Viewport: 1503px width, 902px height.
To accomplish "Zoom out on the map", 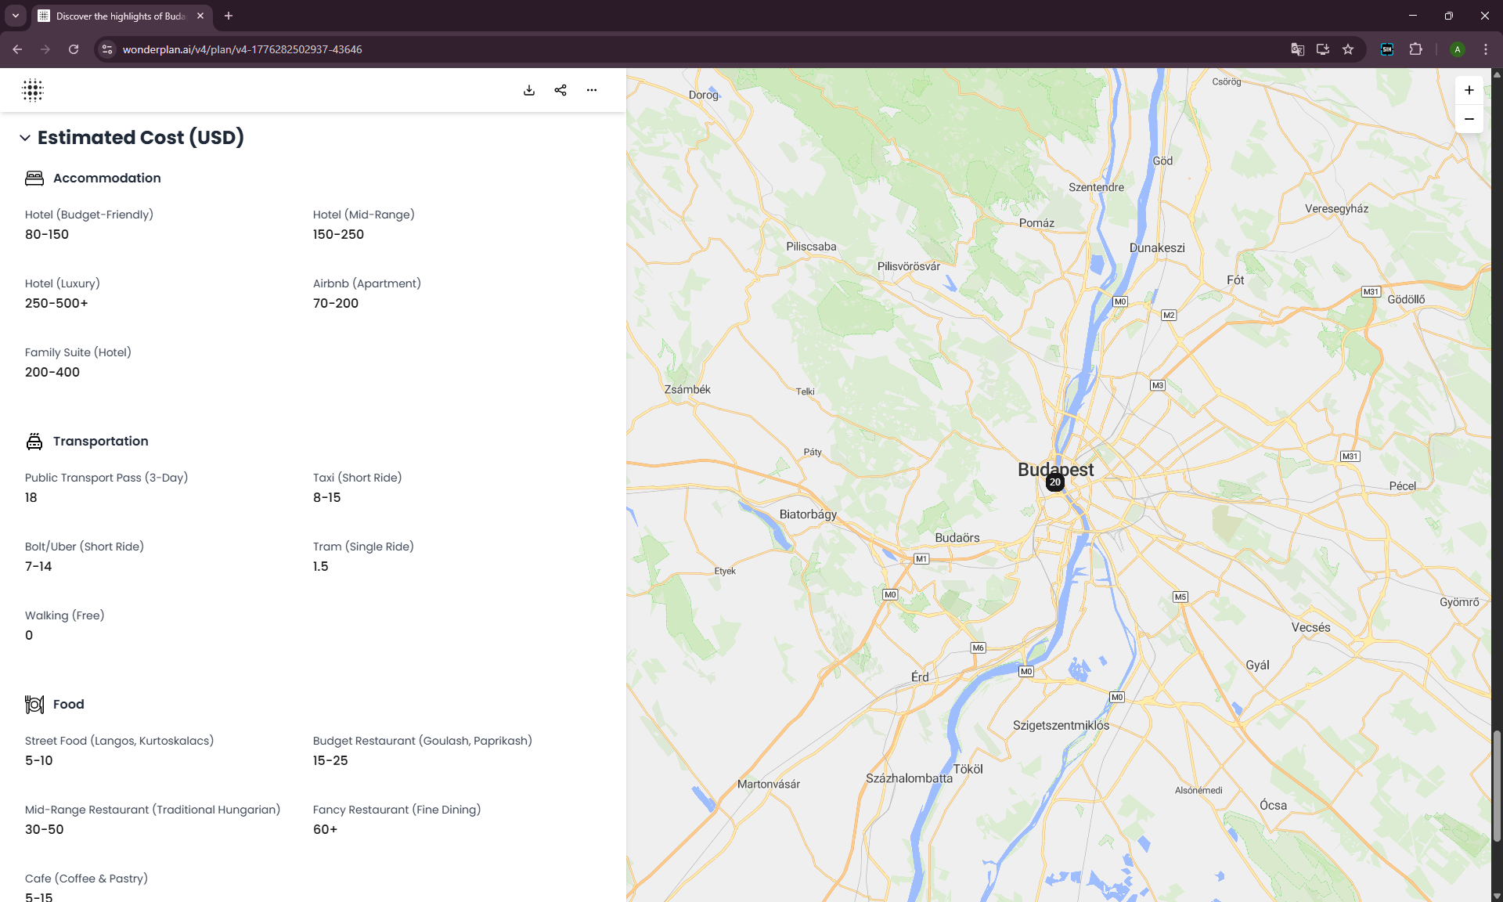I will pyautogui.click(x=1469, y=119).
